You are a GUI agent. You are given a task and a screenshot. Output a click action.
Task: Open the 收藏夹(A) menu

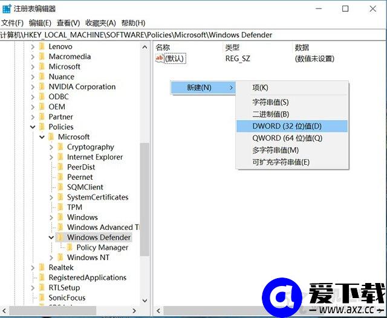100,23
